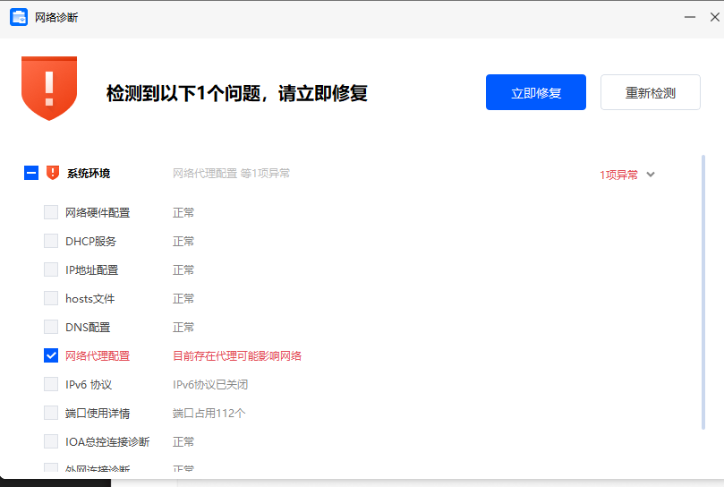This screenshot has width=724, height=487.
Task: Click the large red warning shield icon
Action: pyautogui.click(x=49, y=89)
